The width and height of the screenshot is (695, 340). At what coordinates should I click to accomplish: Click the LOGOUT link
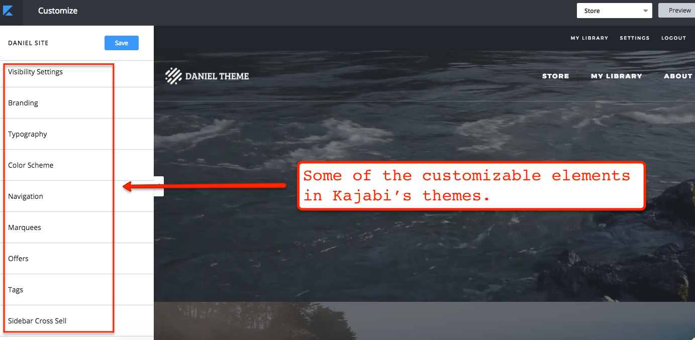[x=673, y=38]
